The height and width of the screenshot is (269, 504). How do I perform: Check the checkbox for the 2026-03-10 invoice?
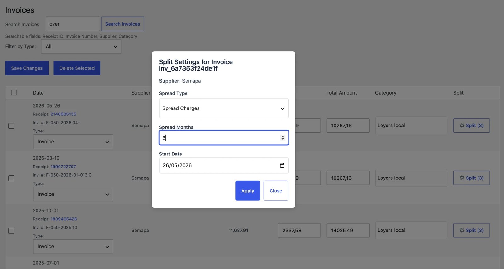(11, 178)
